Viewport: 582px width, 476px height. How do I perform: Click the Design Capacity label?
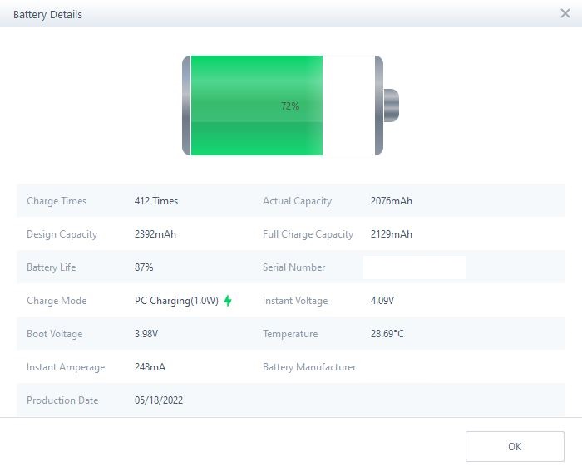(62, 234)
